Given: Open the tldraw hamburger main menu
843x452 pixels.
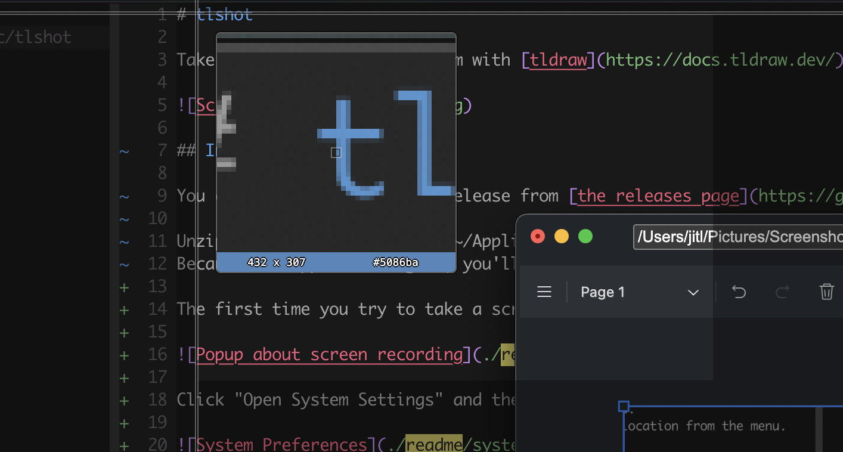Looking at the screenshot, I should click(544, 292).
